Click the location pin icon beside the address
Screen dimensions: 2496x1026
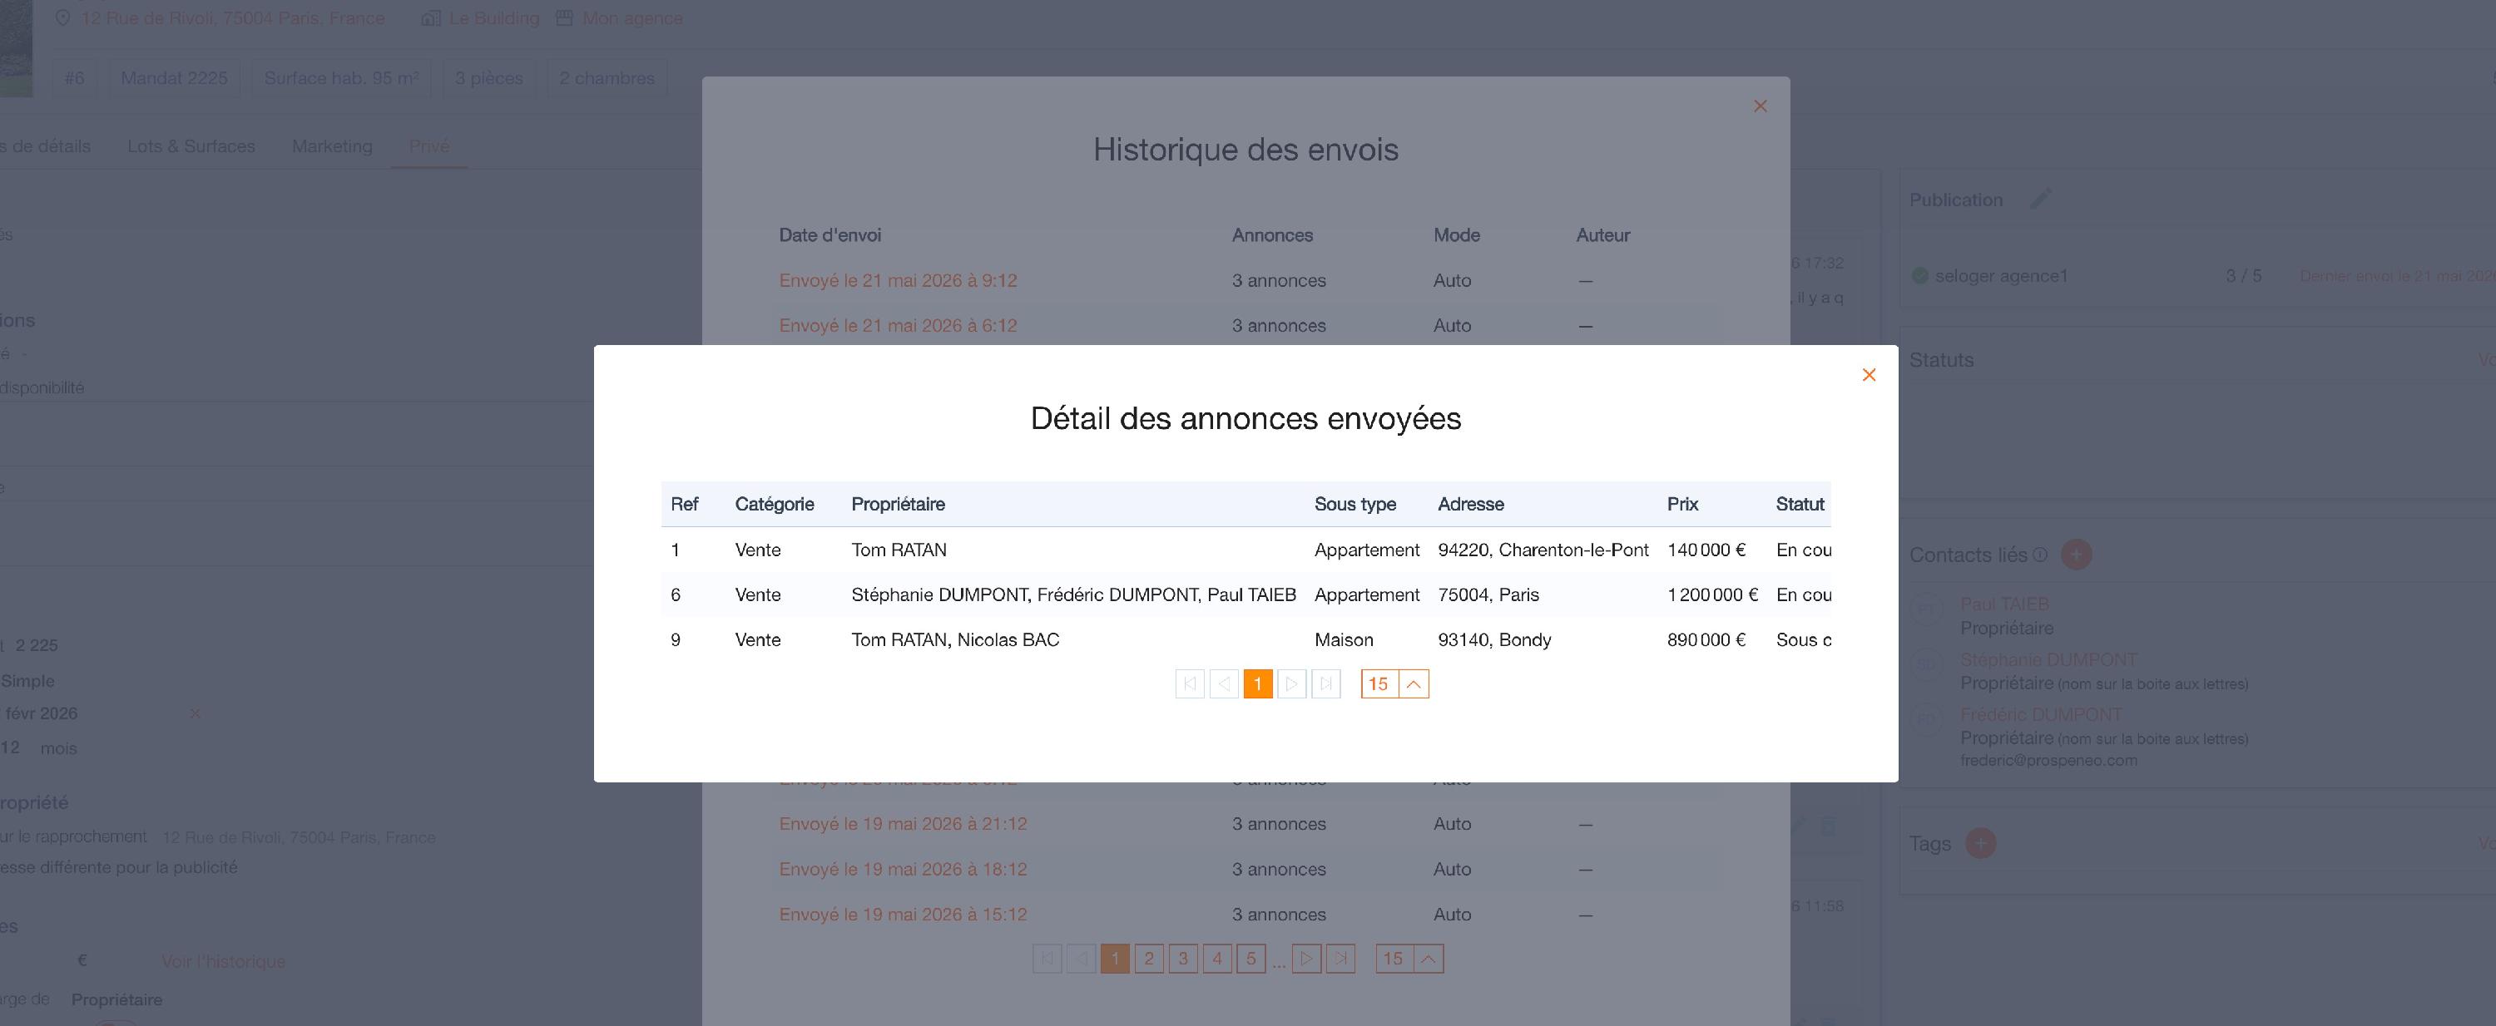pyautogui.click(x=63, y=18)
